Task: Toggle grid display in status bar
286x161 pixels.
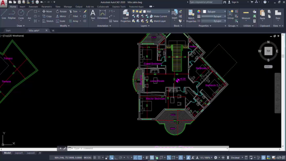Action: (95, 157)
